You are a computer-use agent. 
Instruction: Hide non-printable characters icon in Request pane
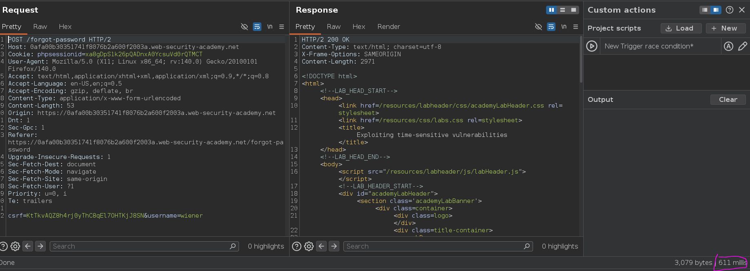pos(244,26)
